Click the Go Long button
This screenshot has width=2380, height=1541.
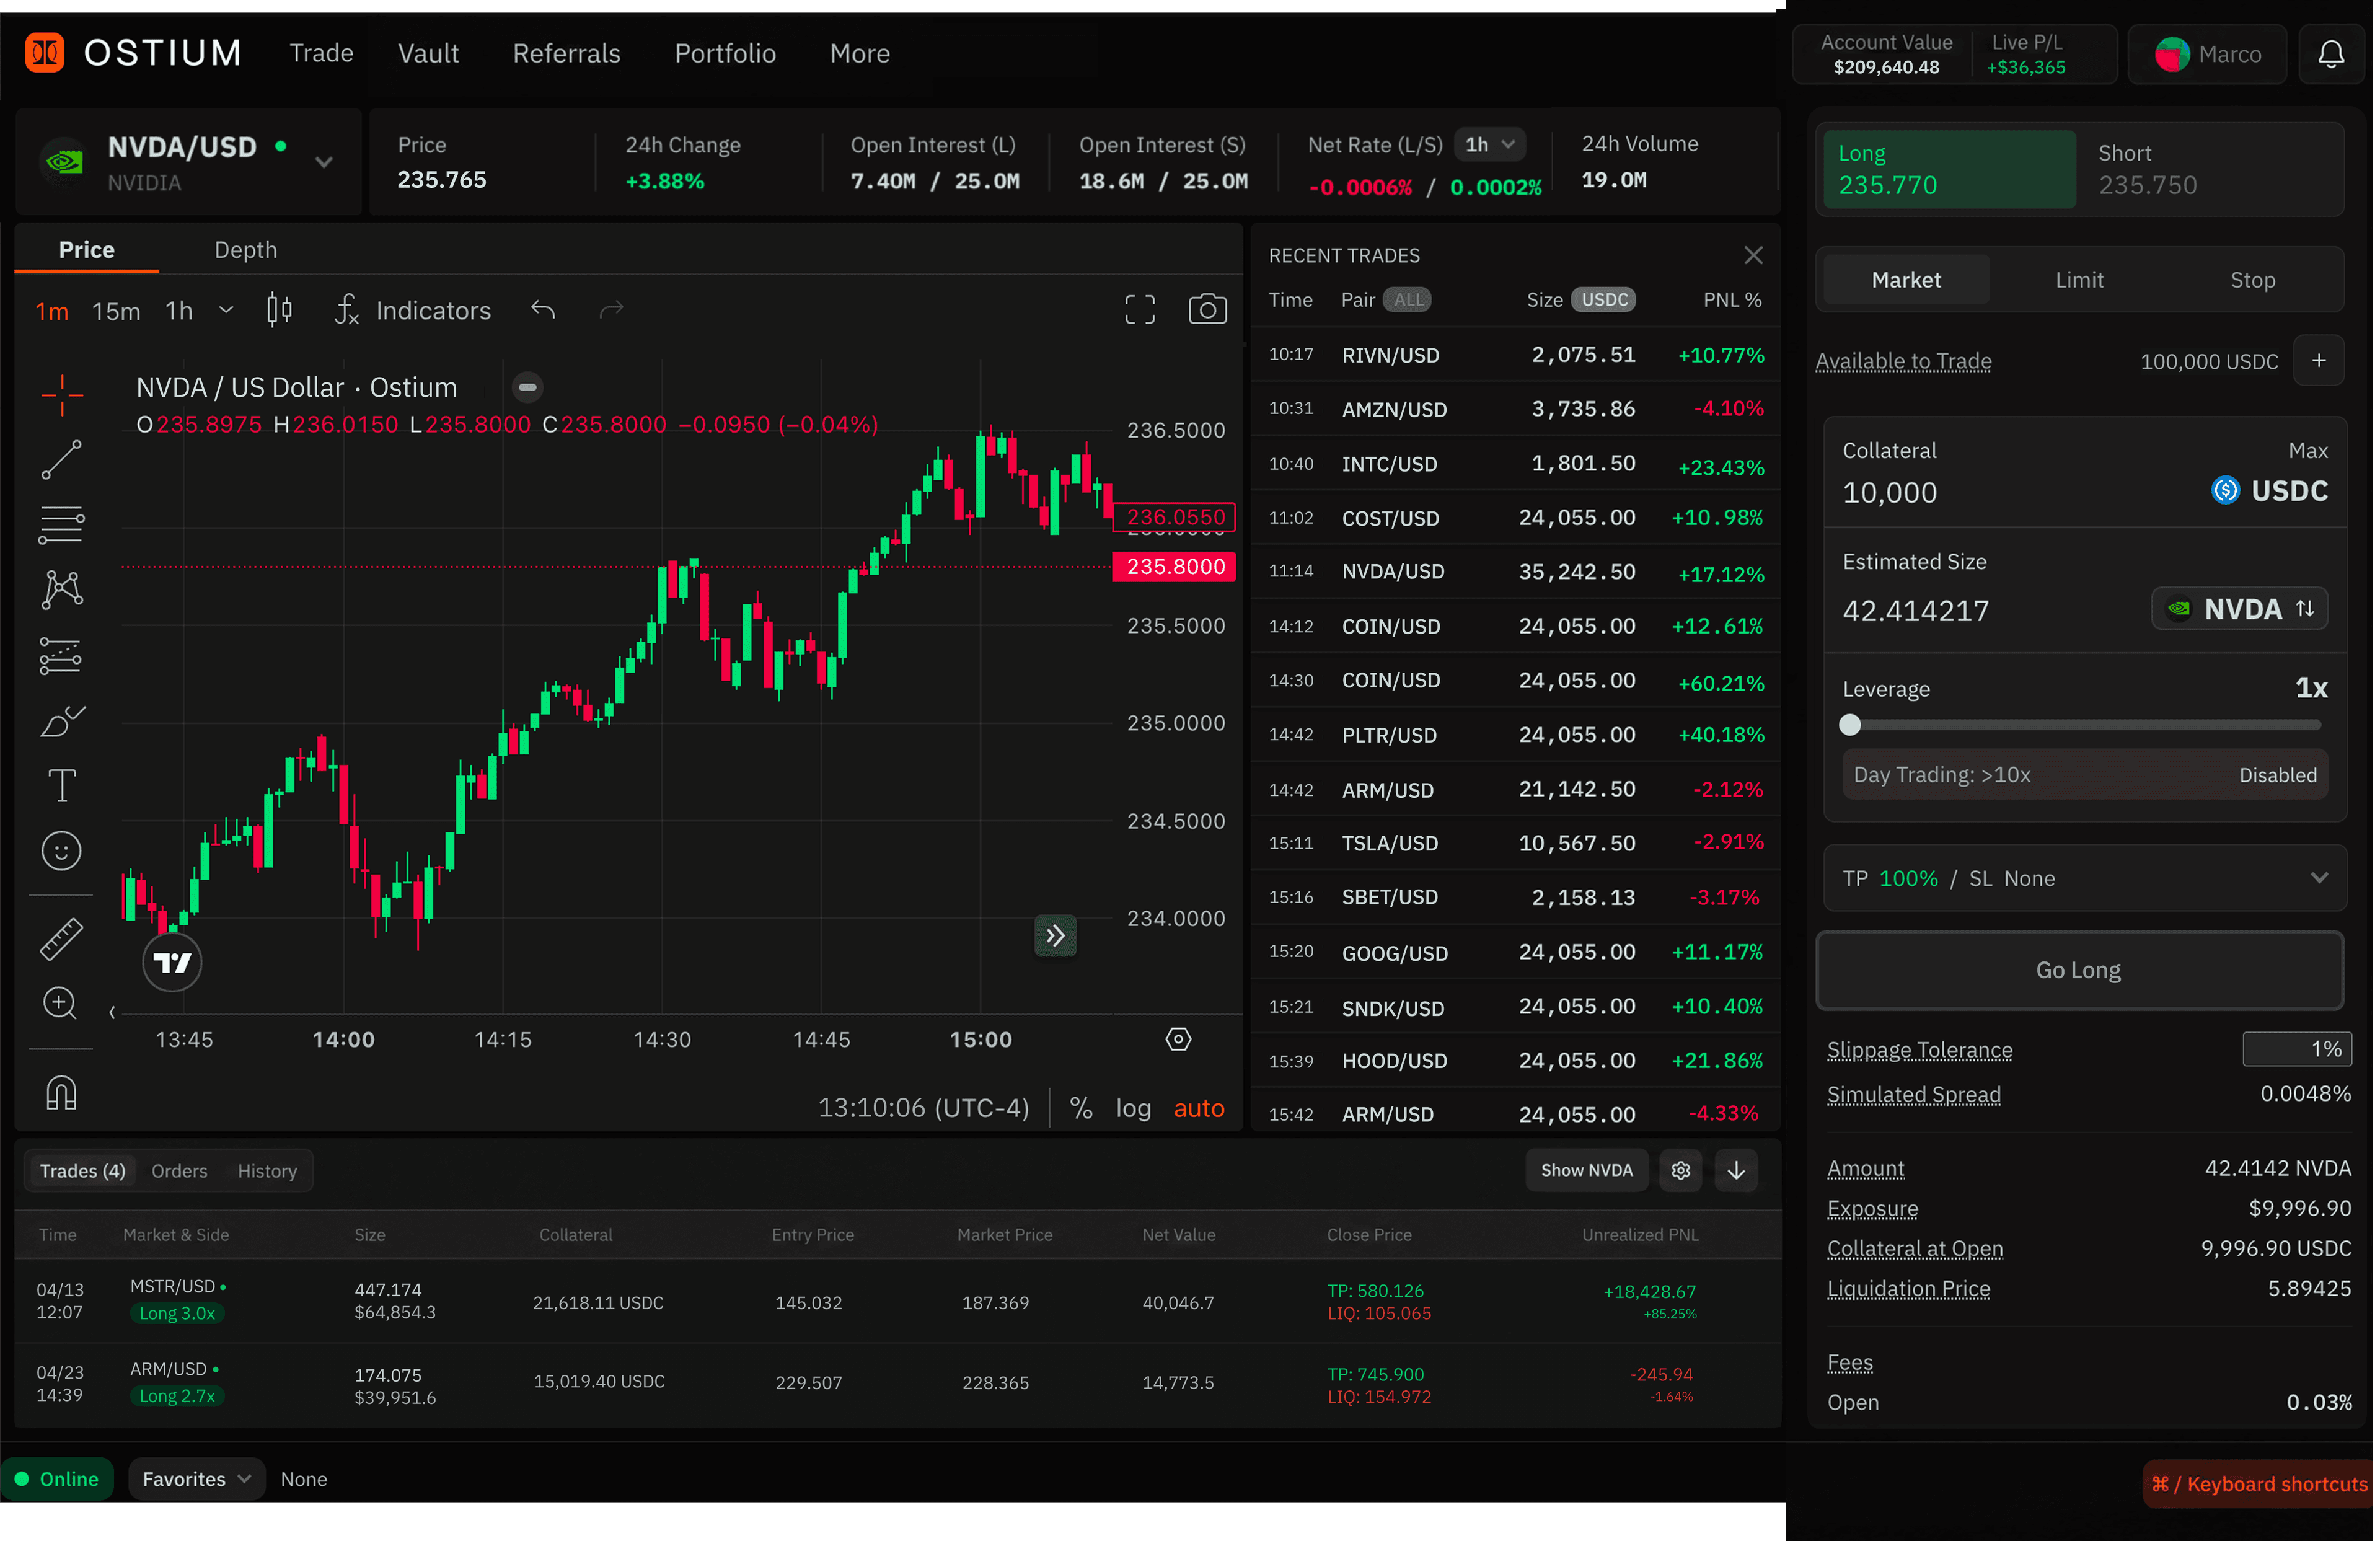[2078, 970]
